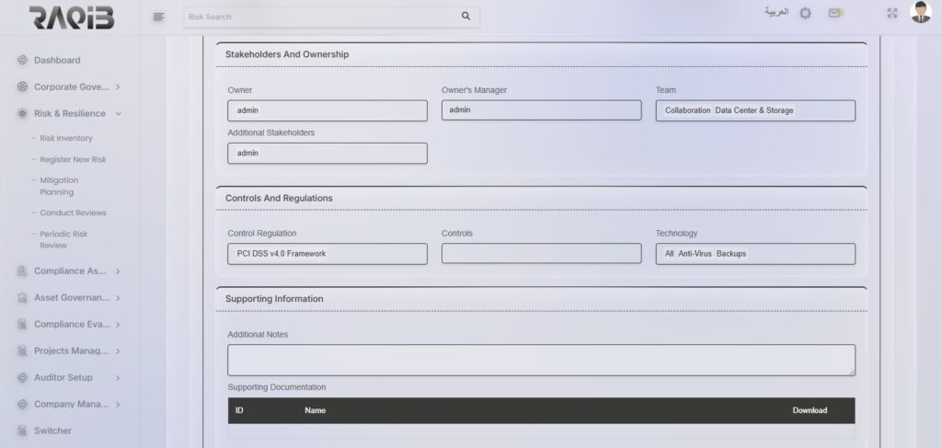The image size is (942, 448).
Task: Open Risk Inventory submenu item
Action: point(66,138)
